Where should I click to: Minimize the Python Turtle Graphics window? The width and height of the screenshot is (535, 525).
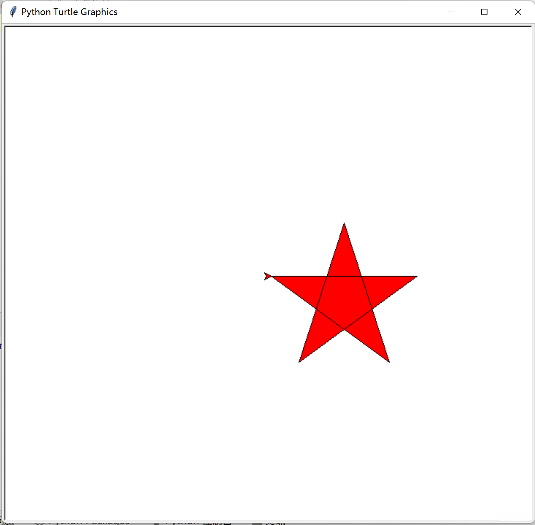(x=450, y=12)
